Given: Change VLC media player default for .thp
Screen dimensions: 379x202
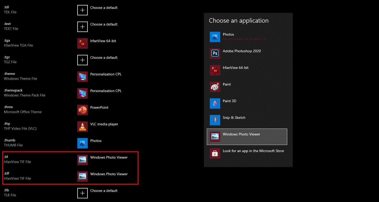Looking at the screenshot, I should pyautogui.click(x=104, y=124).
